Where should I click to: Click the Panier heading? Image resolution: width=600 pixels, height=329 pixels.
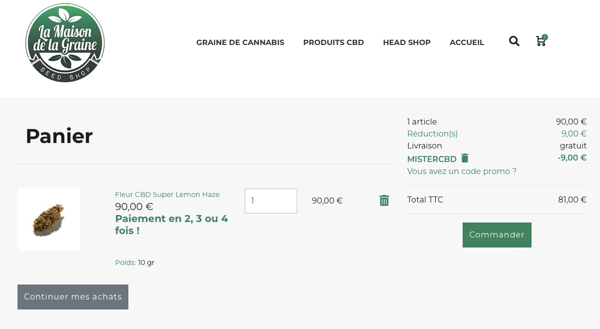point(59,136)
